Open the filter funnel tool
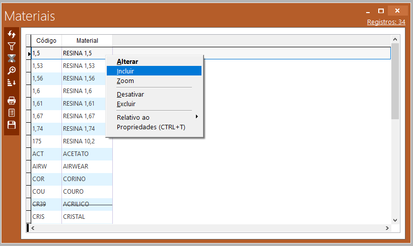 coord(11,46)
